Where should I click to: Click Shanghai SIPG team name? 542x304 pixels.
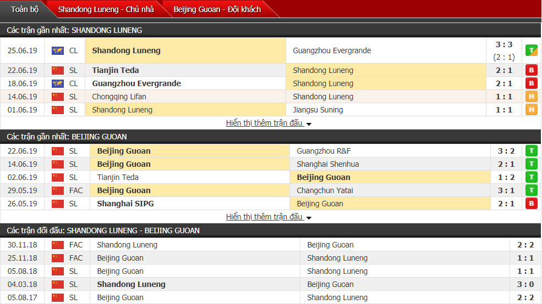point(125,204)
